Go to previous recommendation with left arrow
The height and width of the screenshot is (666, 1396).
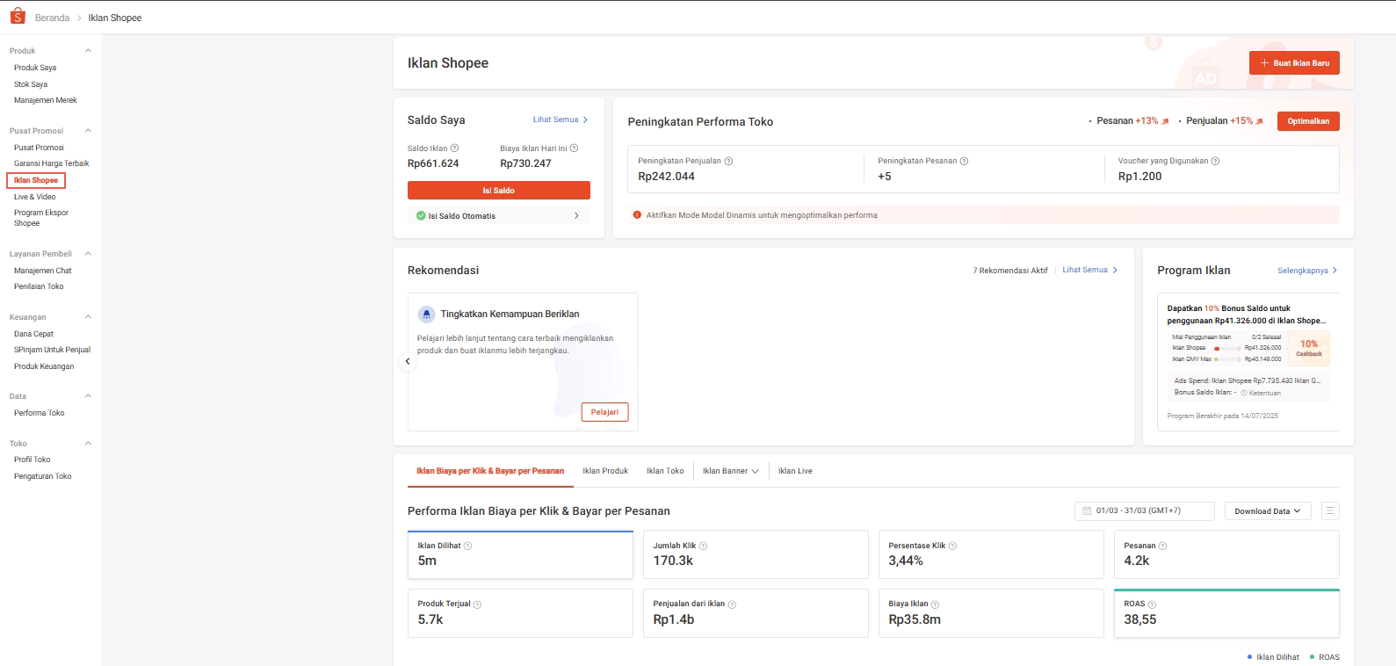pos(408,361)
